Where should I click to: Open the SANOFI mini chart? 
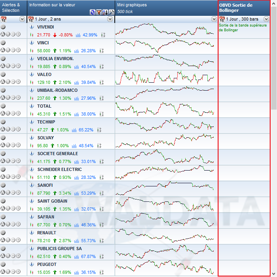165,188
